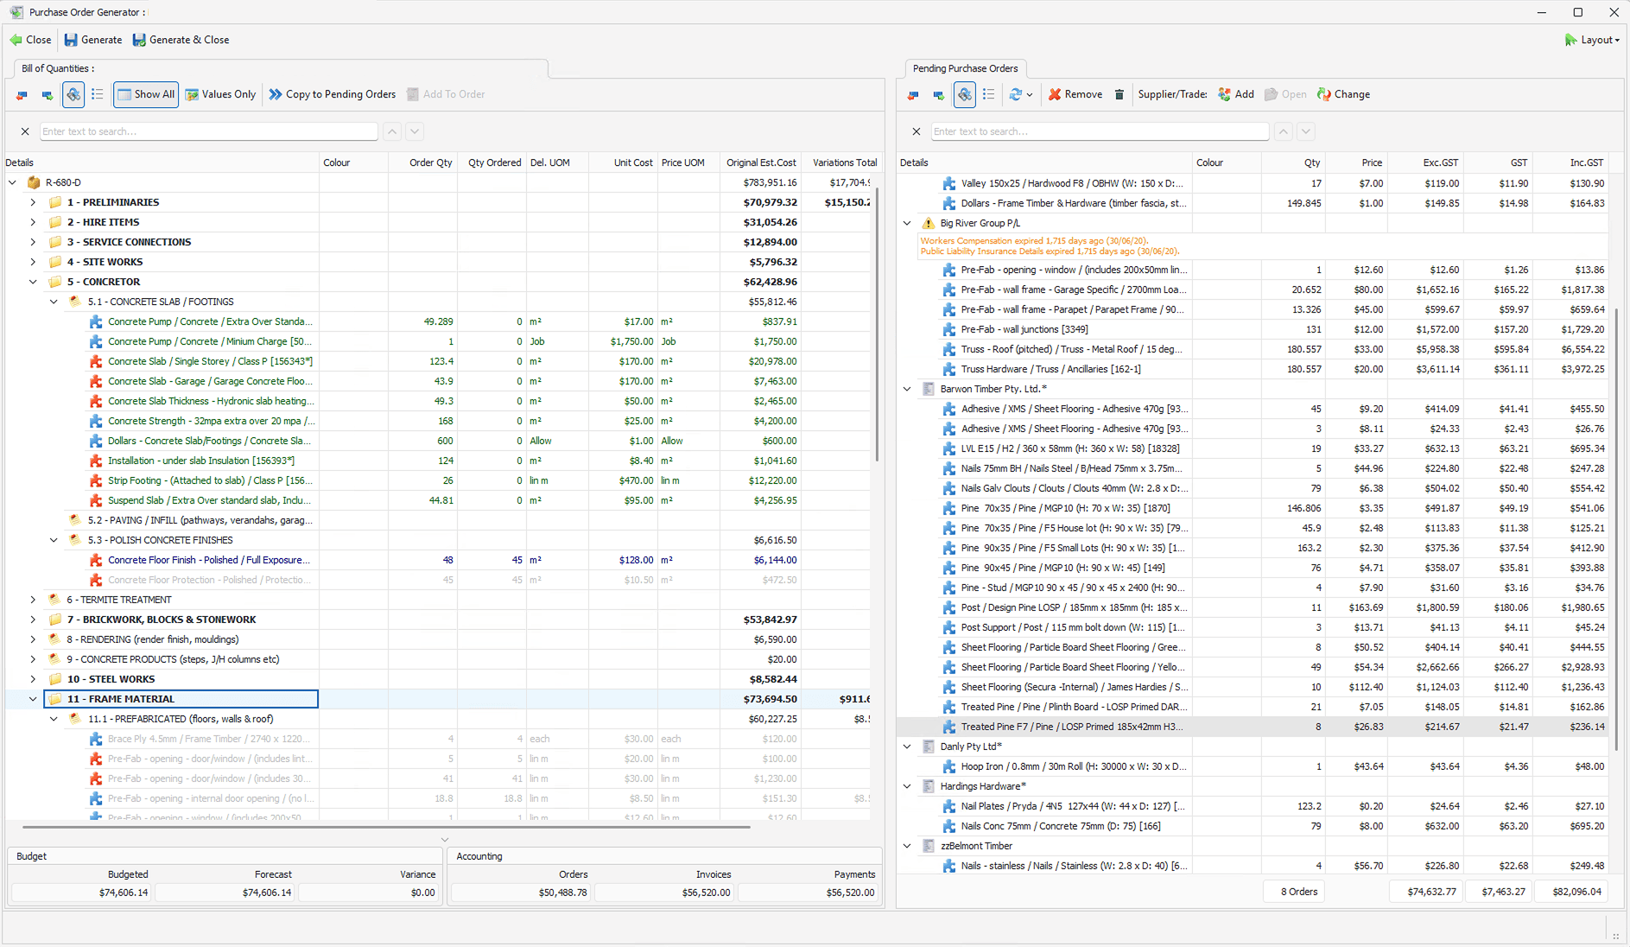The height and width of the screenshot is (947, 1630).
Task: Click the horizontal scrollbar under Bill of Quantities grid
Action: 386,827
